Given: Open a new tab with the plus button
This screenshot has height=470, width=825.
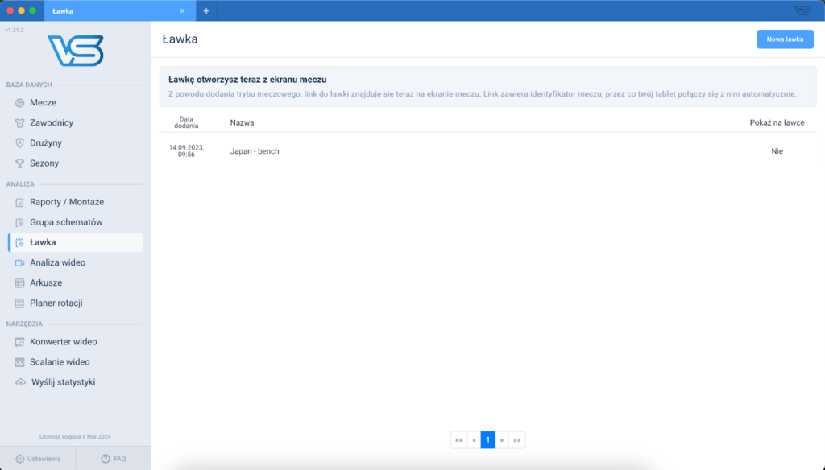Looking at the screenshot, I should [x=206, y=11].
